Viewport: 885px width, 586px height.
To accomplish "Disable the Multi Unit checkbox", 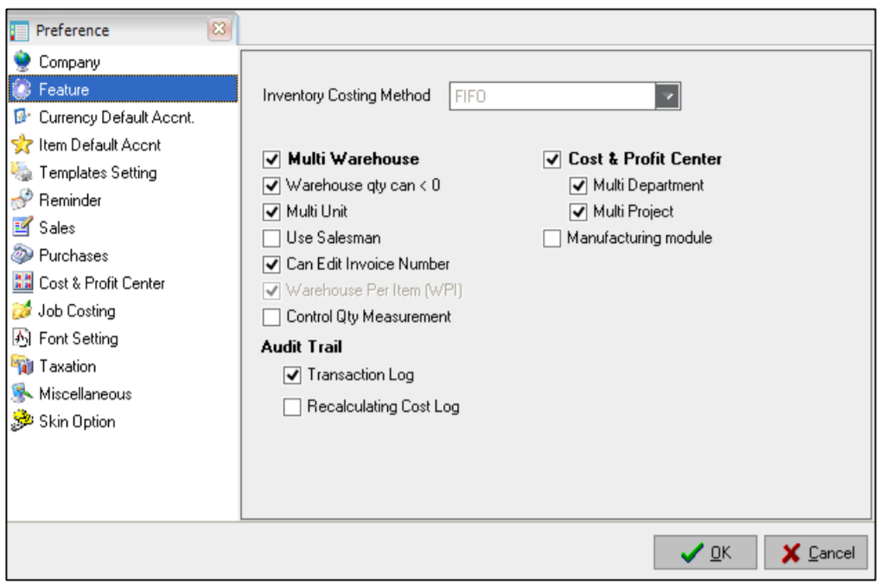I will (271, 212).
